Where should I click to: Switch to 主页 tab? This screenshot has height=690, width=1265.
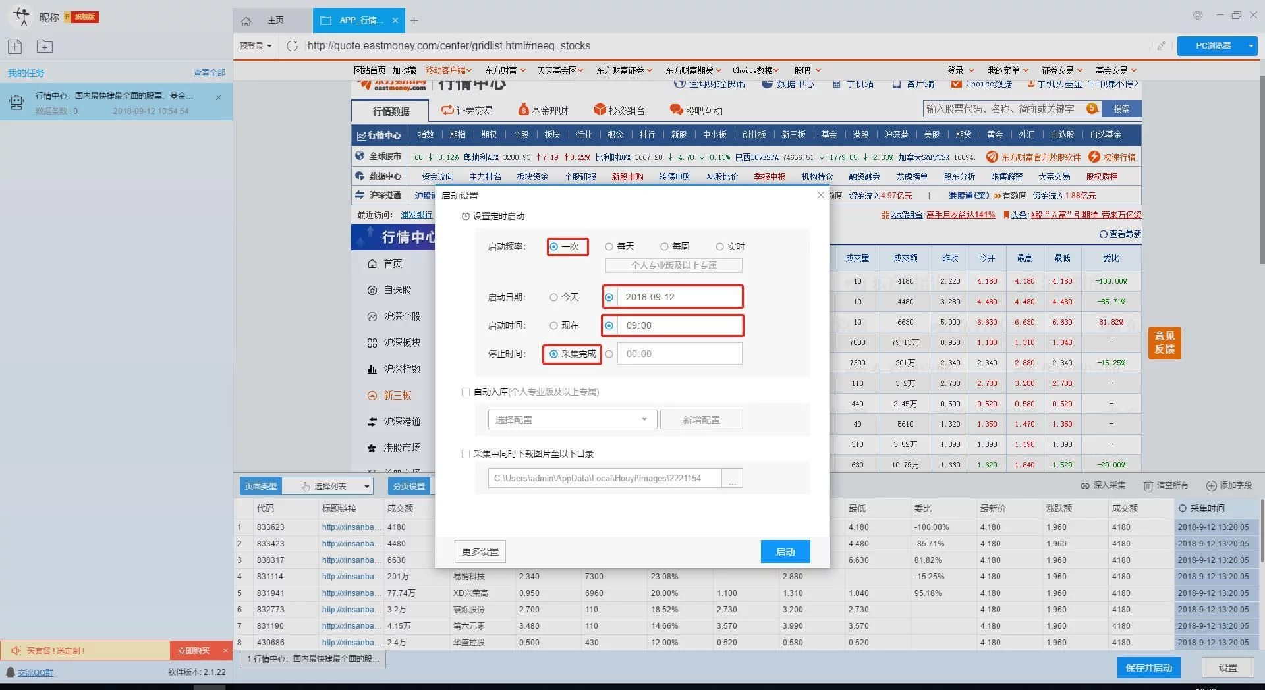click(x=271, y=20)
